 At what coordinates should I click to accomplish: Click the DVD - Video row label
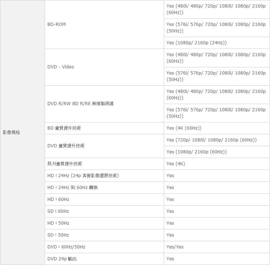click(60, 67)
